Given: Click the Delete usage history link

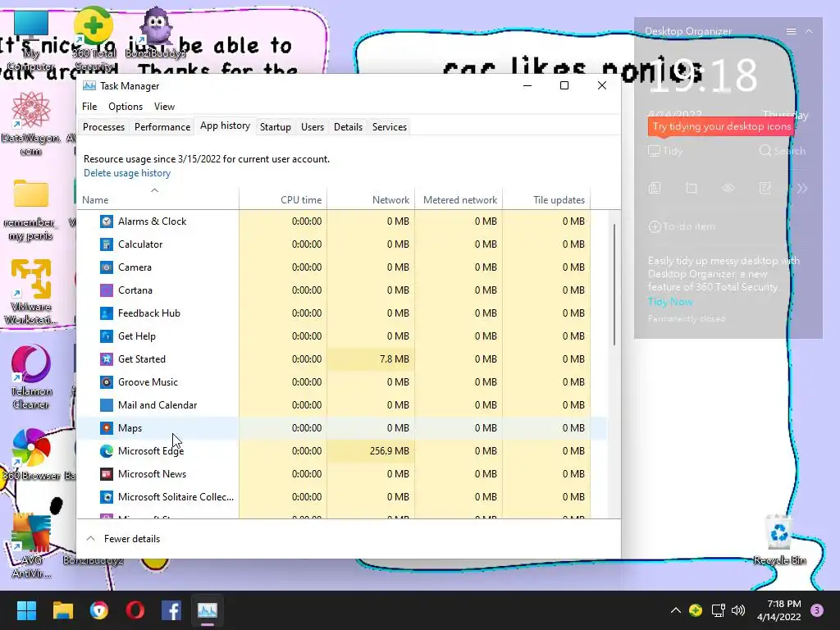Looking at the screenshot, I should tap(127, 173).
